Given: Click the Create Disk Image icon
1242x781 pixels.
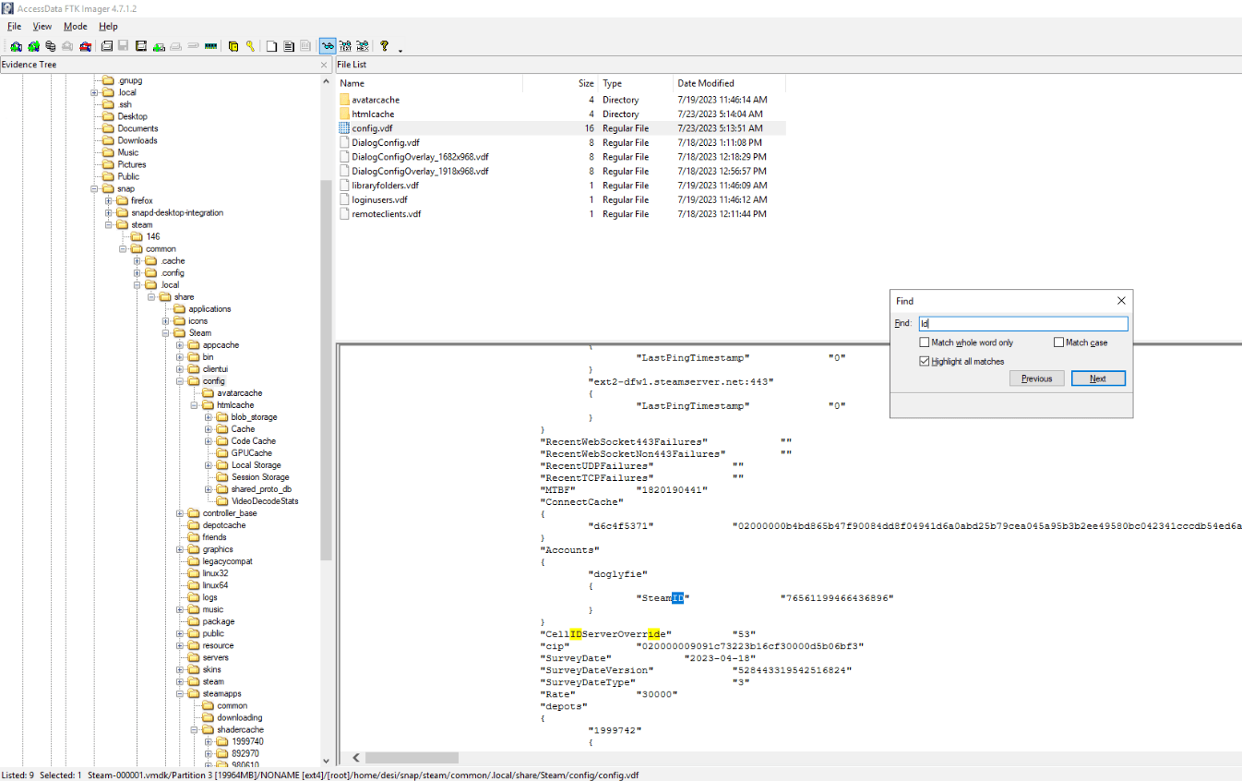Looking at the screenshot, I should pos(106,46).
